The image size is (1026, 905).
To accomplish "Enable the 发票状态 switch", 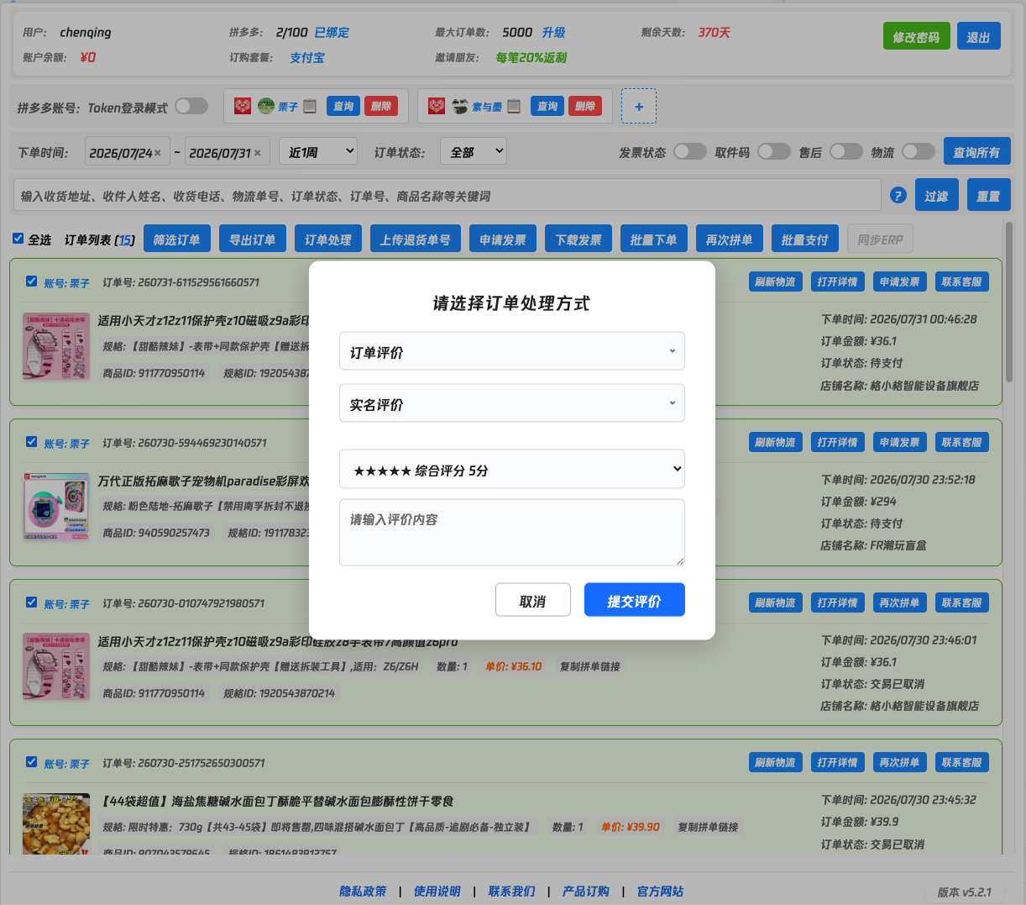I will tap(690, 151).
